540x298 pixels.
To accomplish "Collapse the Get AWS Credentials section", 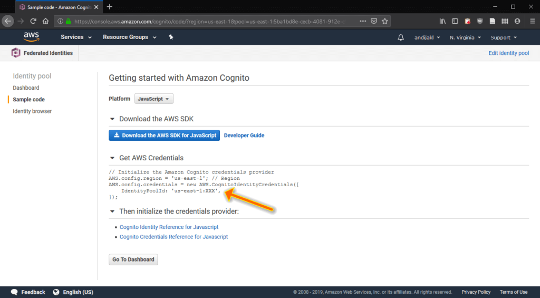I will (x=112, y=158).
